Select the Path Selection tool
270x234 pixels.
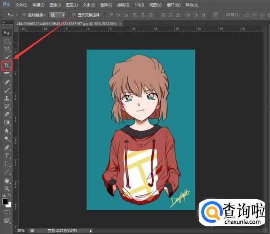pos(7,164)
